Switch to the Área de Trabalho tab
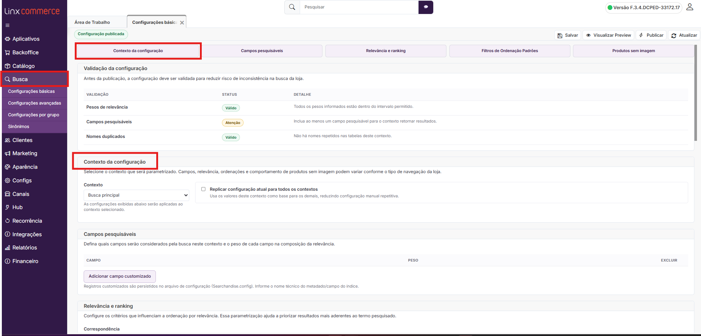 point(92,22)
